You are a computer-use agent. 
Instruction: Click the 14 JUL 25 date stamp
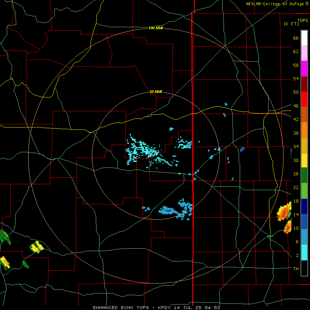pos(188,308)
